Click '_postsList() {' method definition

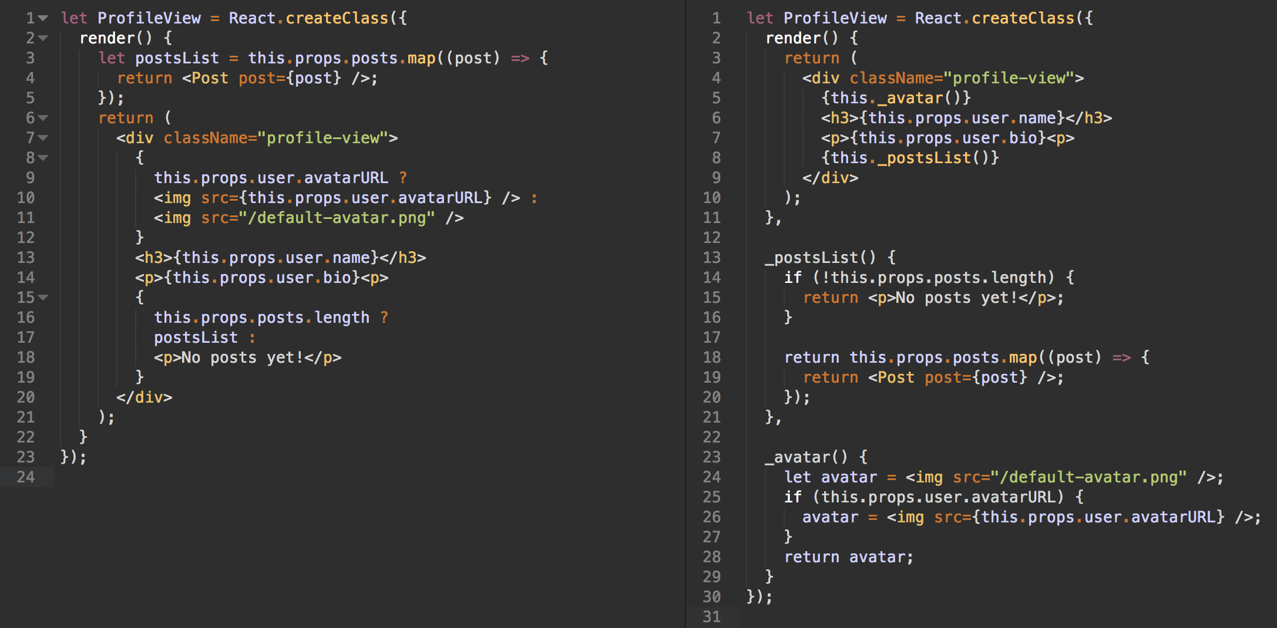click(x=830, y=258)
